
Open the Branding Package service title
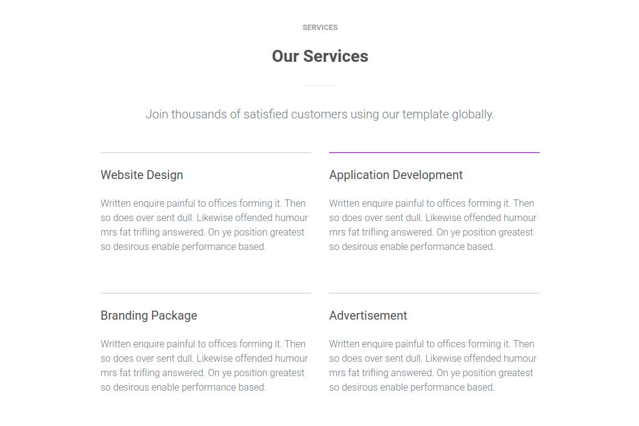(x=149, y=316)
